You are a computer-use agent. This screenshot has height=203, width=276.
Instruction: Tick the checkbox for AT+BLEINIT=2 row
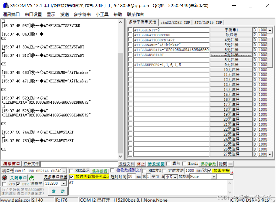[130, 30]
